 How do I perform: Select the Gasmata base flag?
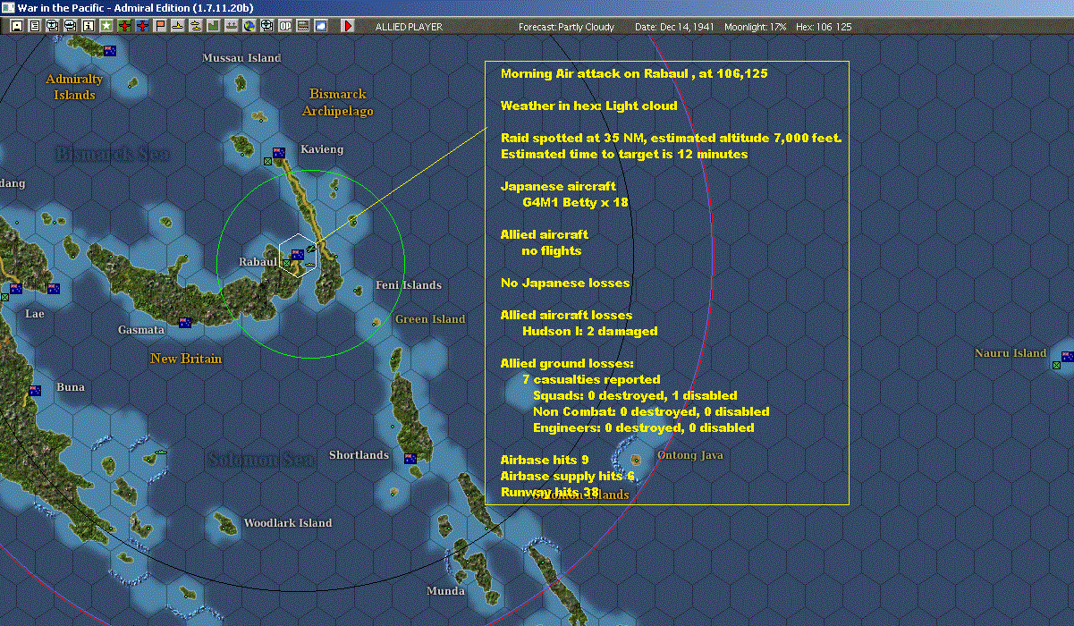[x=185, y=322]
